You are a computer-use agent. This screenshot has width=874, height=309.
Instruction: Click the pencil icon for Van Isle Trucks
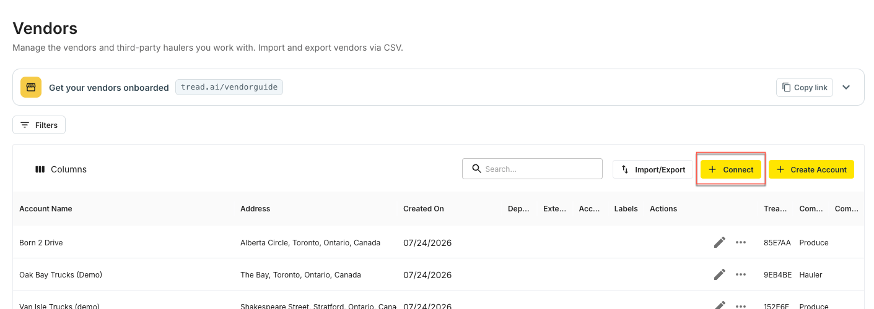719,305
